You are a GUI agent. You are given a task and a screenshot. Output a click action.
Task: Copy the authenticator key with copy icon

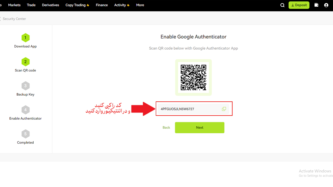(x=224, y=109)
